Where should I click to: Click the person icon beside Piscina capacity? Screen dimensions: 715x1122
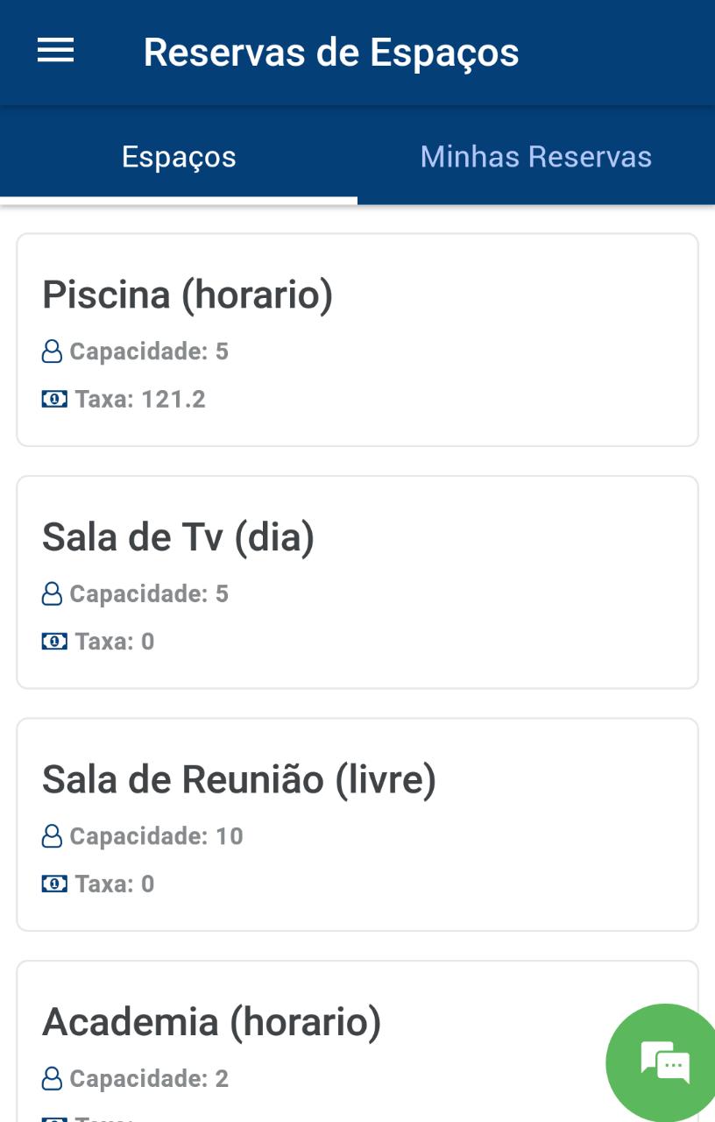pos(53,352)
